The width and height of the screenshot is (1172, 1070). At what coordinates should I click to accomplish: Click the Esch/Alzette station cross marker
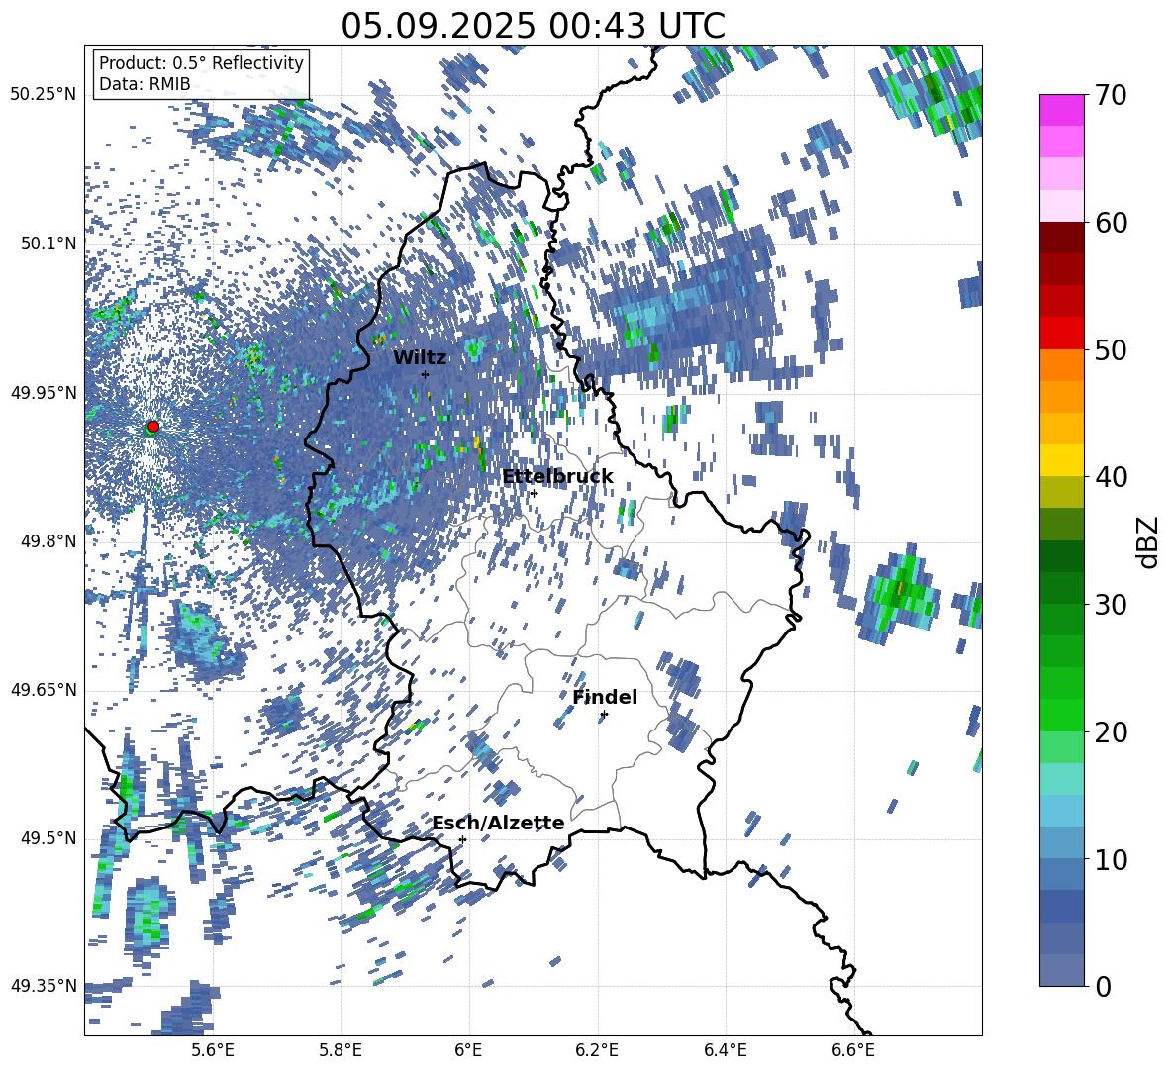click(x=462, y=839)
